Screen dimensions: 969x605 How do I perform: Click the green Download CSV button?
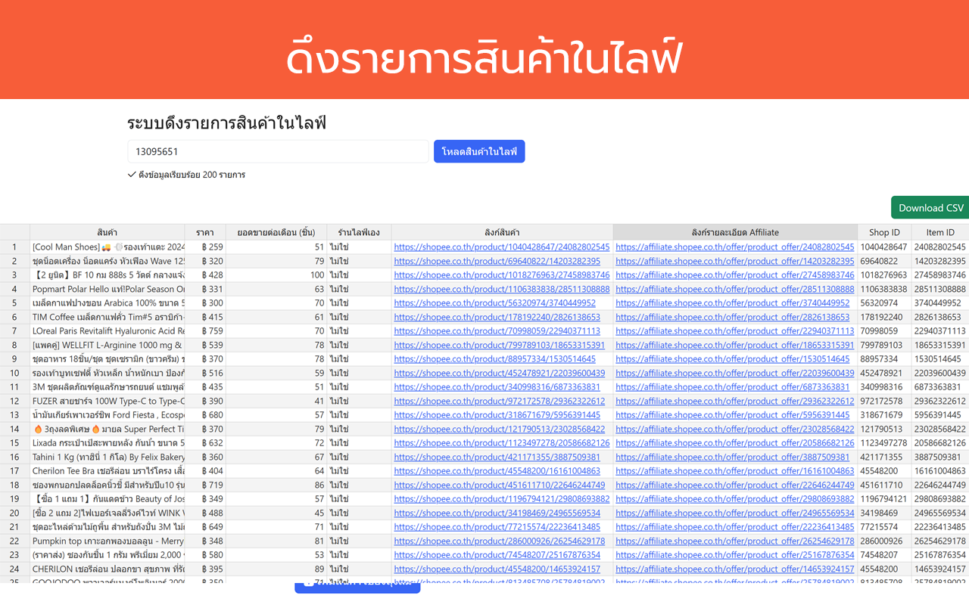pos(930,206)
